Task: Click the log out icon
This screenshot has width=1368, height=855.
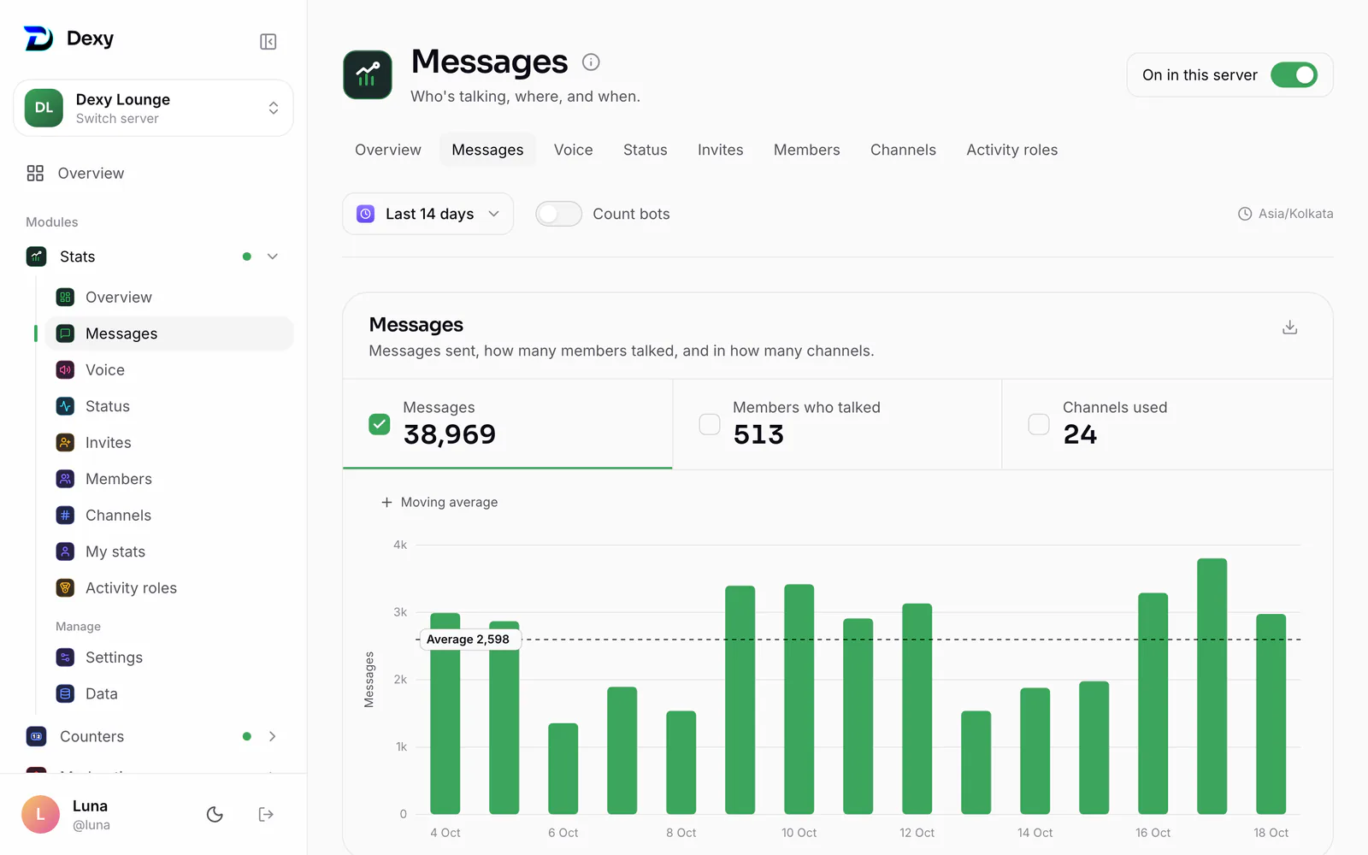Action: [266, 815]
